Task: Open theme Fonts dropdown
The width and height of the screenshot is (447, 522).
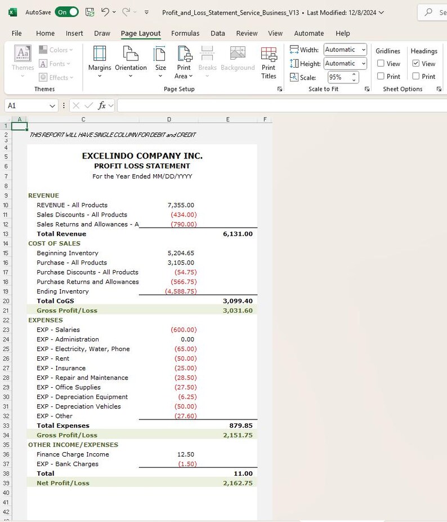Action: pyautogui.click(x=55, y=64)
